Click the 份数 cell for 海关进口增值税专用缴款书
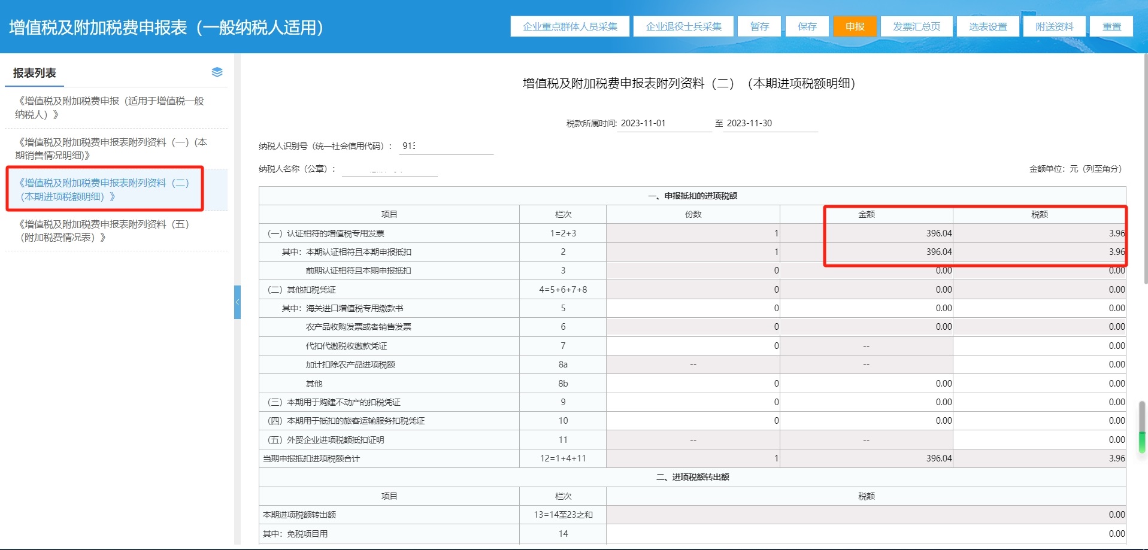The image size is (1148, 550). [693, 308]
